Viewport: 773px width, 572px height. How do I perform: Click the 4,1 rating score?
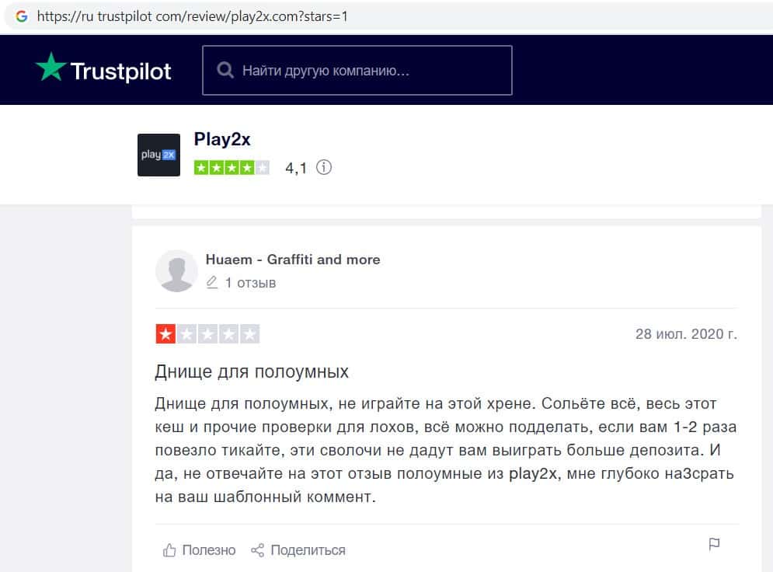[296, 168]
